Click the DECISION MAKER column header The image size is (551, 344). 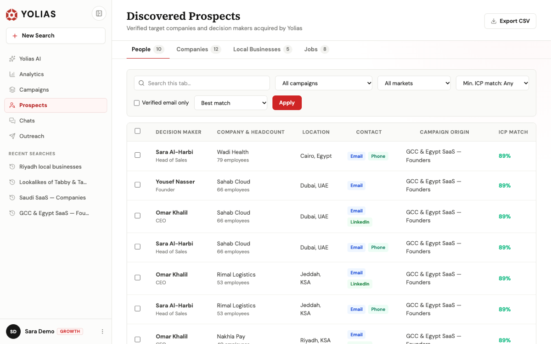tap(179, 132)
